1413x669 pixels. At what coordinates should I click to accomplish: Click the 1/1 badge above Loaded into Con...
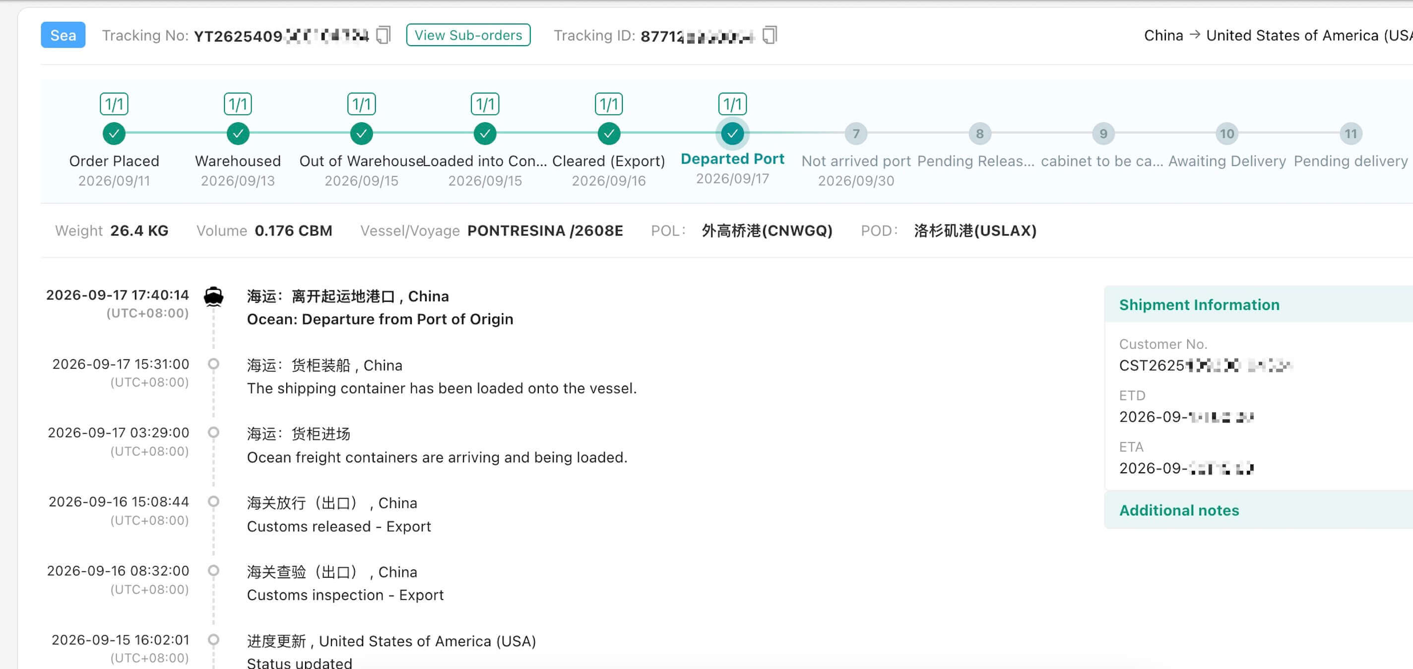[485, 104]
